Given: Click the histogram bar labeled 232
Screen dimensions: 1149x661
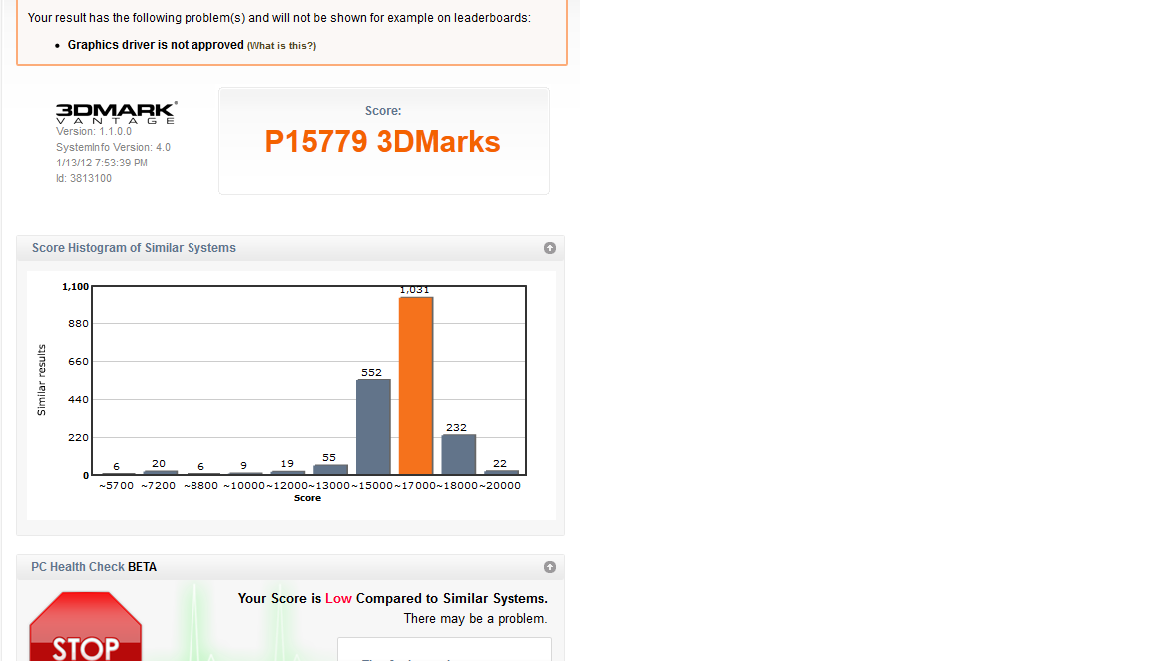Looking at the screenshot, I should point(458,454).
